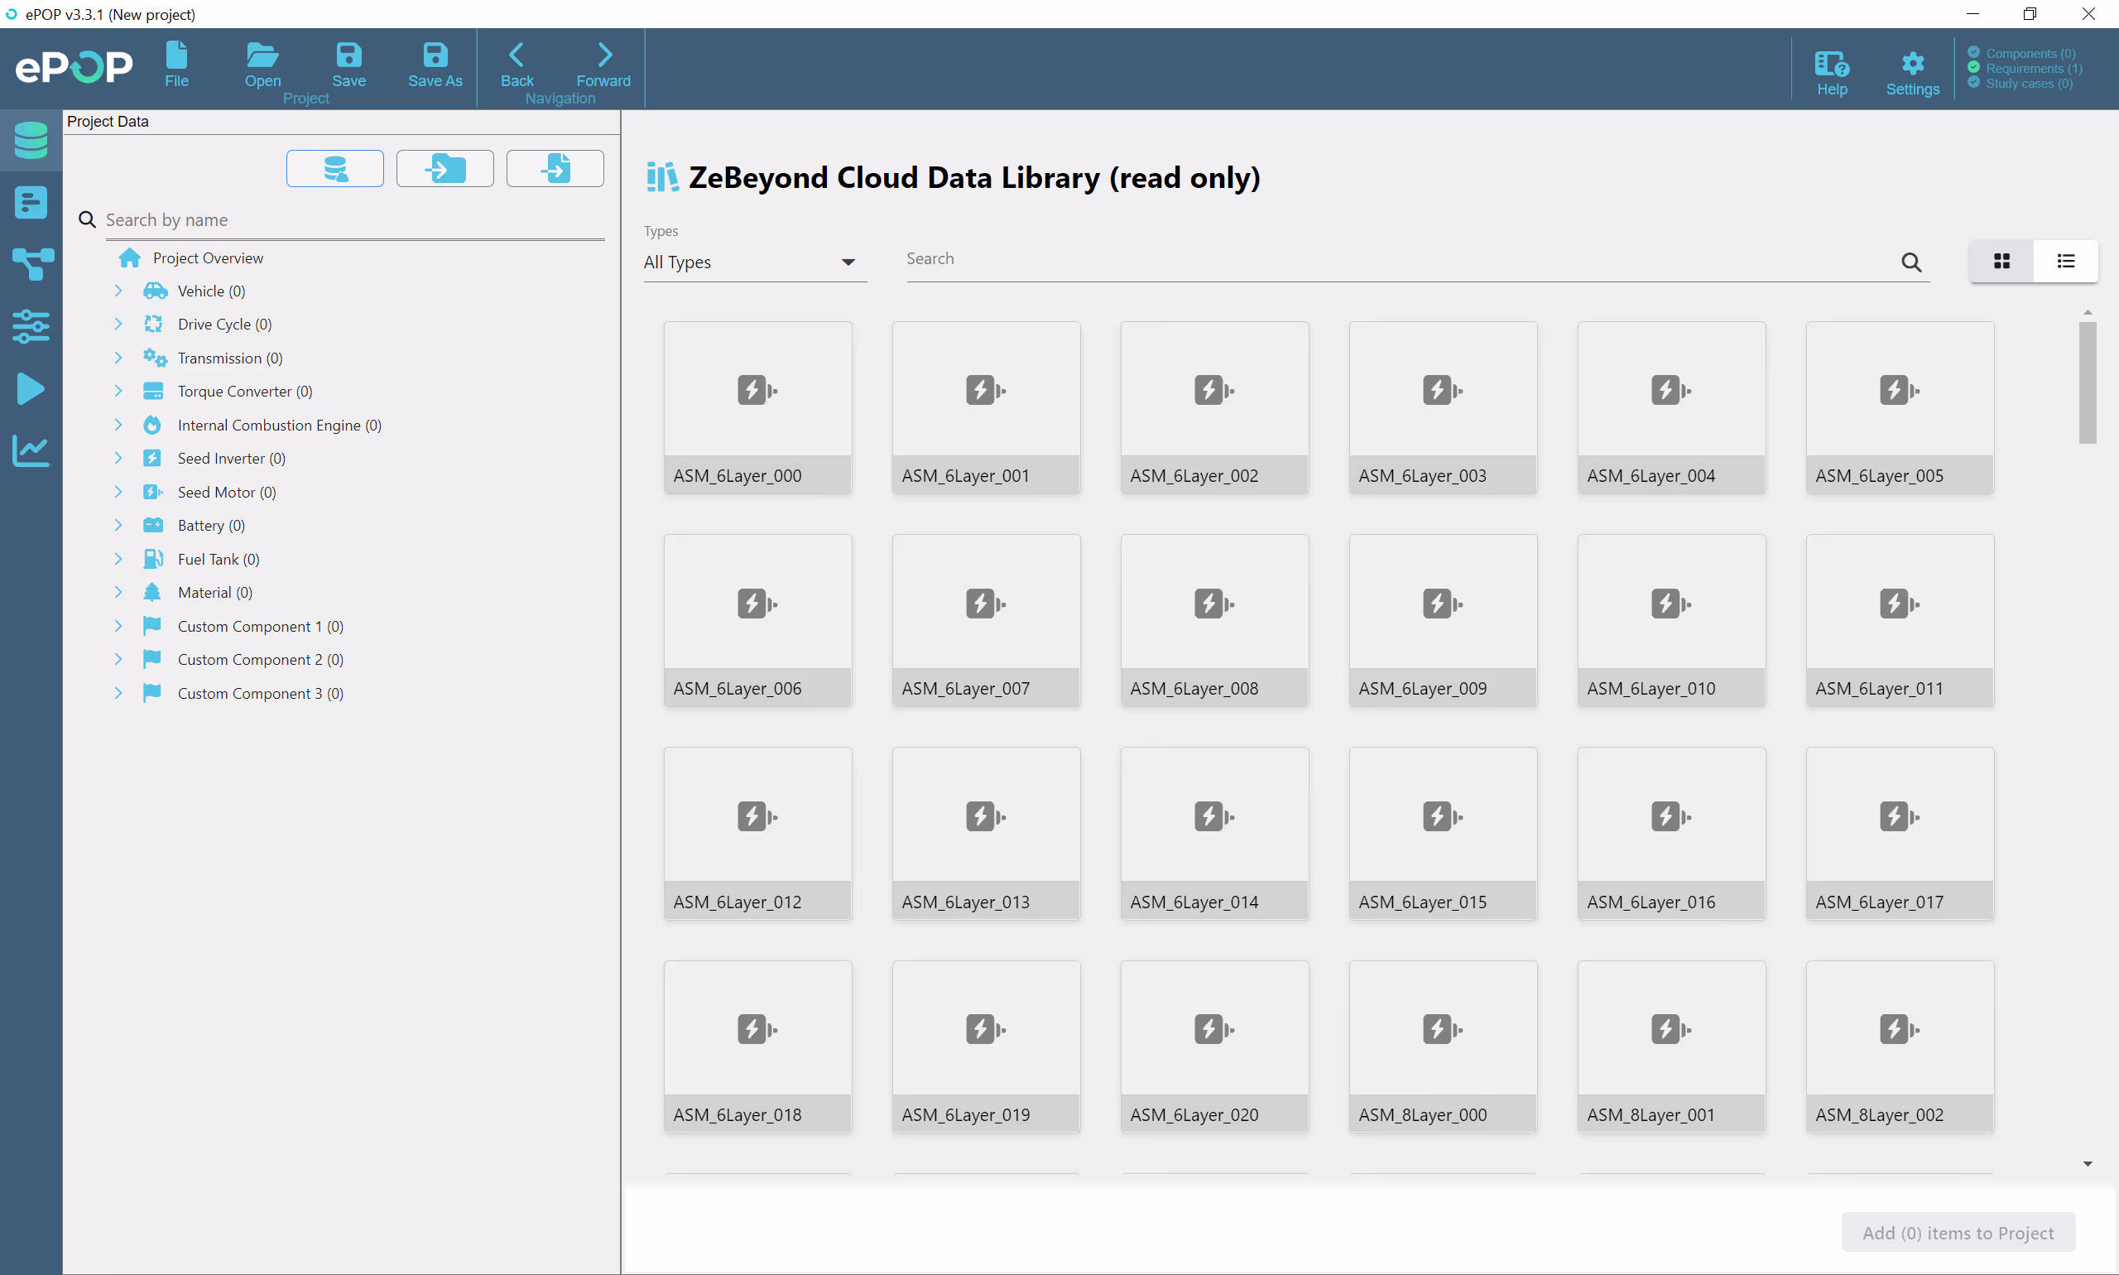
Task: Click the run simulation play icon
Action: (31, 388)
